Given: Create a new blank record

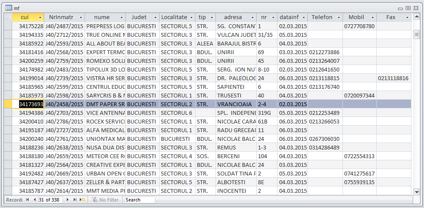Looking at the screenshot, I should [x=82, y=200].
